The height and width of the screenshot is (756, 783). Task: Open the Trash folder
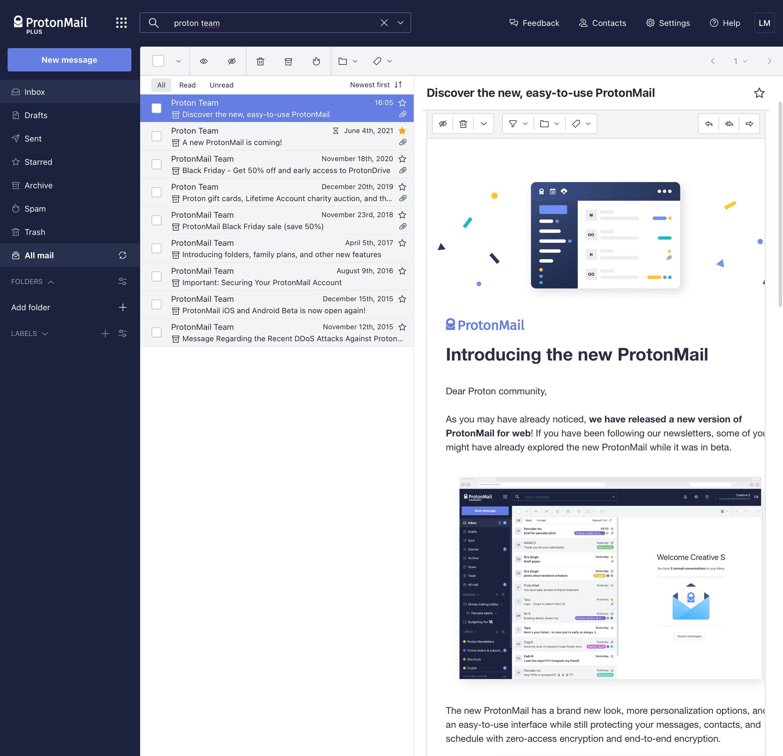70,232
